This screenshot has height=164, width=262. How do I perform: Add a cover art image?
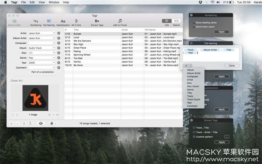click(x=49, y=115)
